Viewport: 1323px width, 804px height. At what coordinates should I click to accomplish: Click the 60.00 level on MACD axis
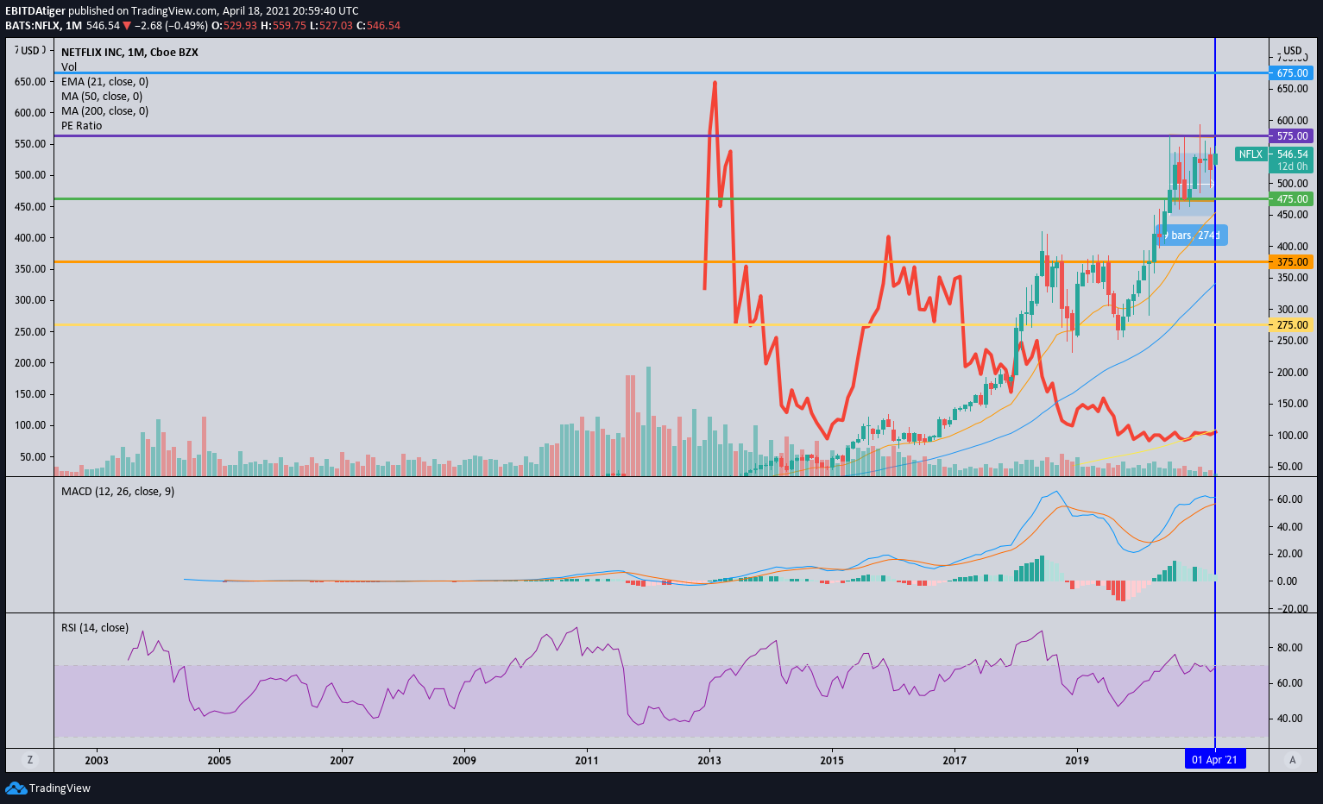[x=1289, y=499]
